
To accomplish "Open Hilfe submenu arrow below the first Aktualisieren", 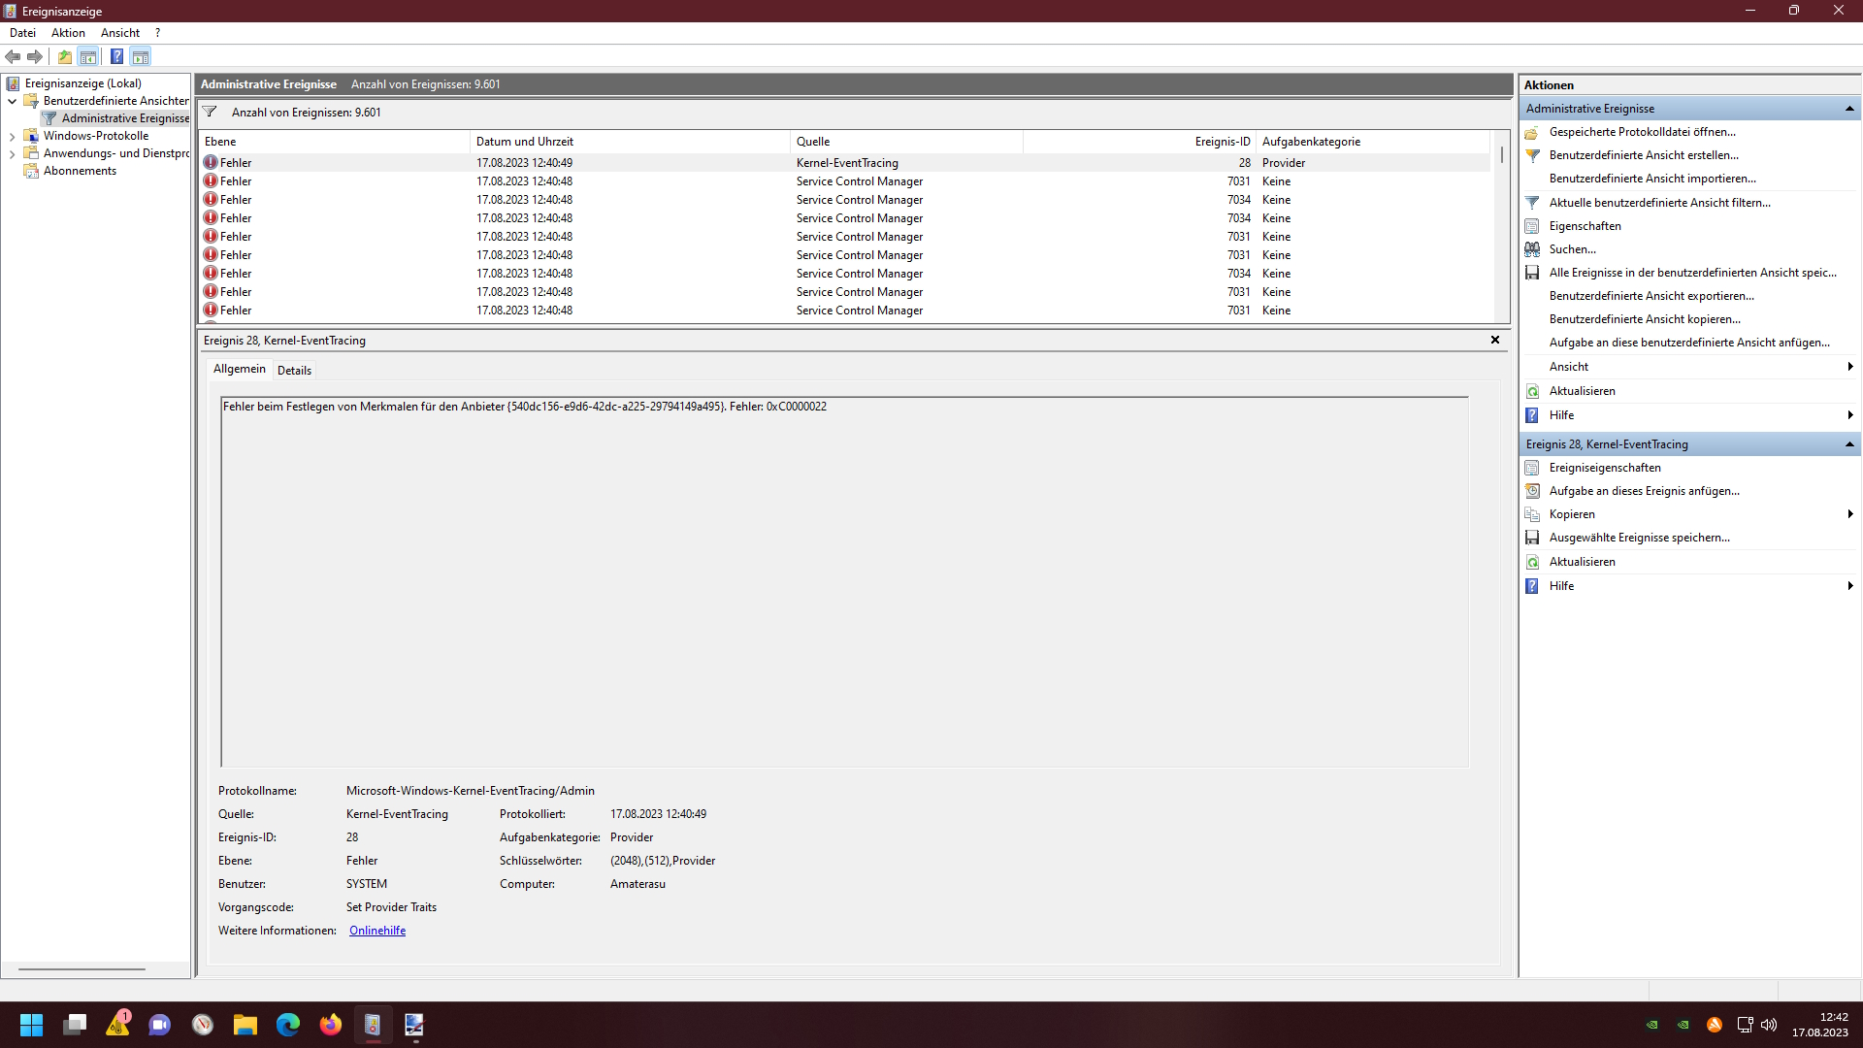I will point(1850,415).
